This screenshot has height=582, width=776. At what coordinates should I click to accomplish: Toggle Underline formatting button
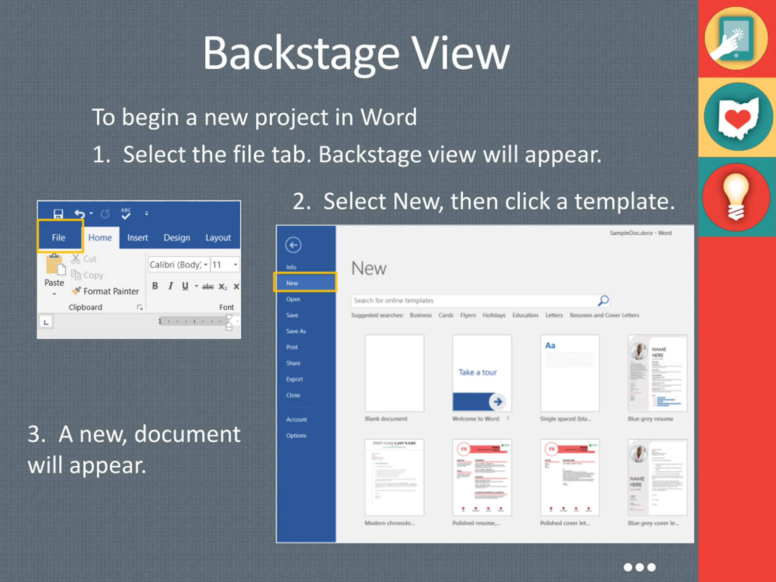[185, 286]
